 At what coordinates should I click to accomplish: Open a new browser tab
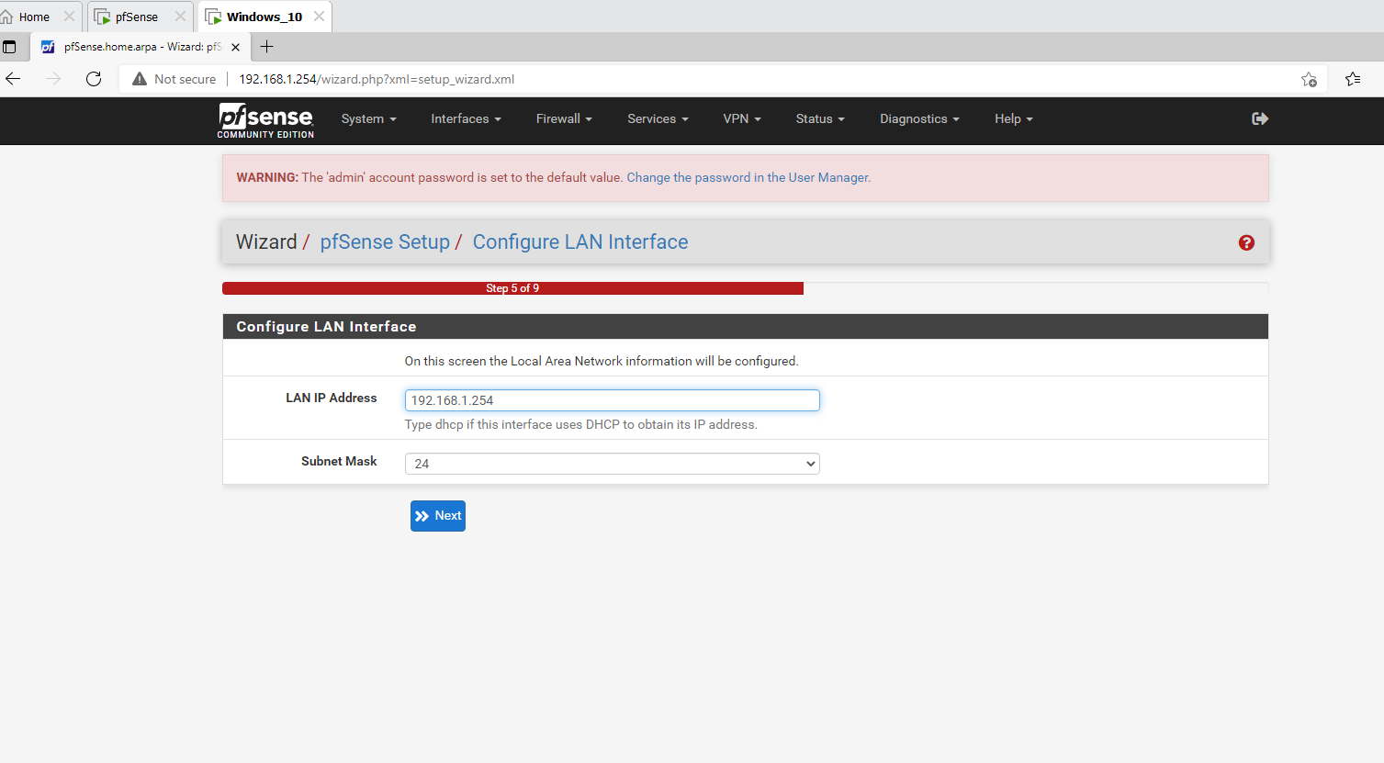coord(267,47)
